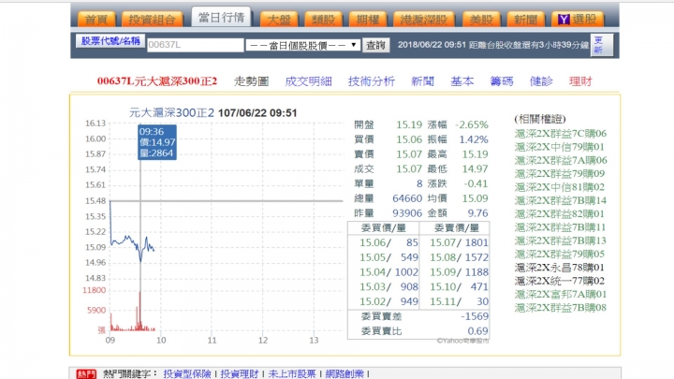674x379 pixels.
Task: Click the 漲幅 -2.65% value
Action: 472,125
